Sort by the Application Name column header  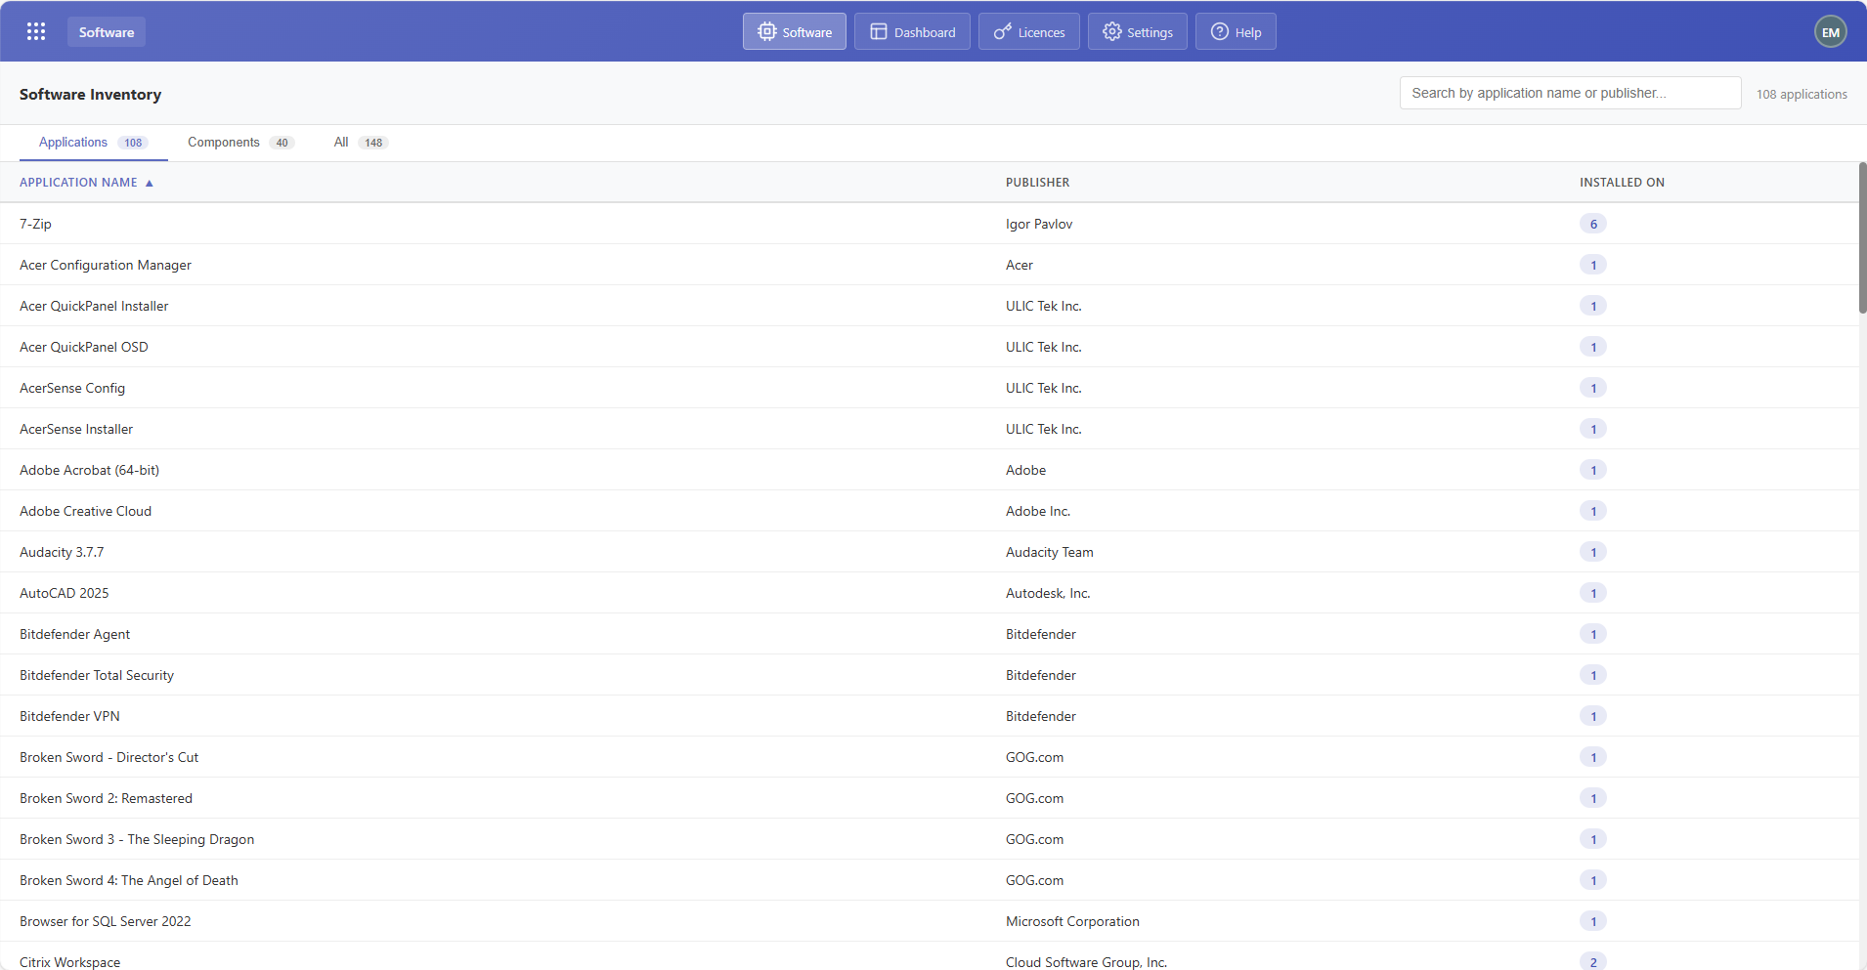coord(78,183)
